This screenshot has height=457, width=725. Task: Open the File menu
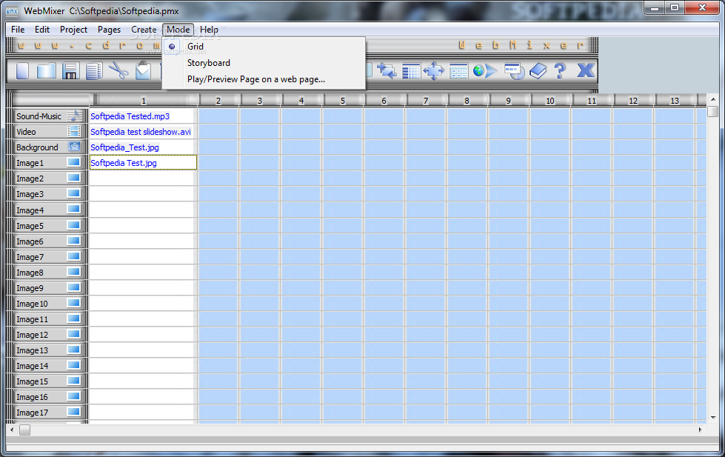[18, 30]
